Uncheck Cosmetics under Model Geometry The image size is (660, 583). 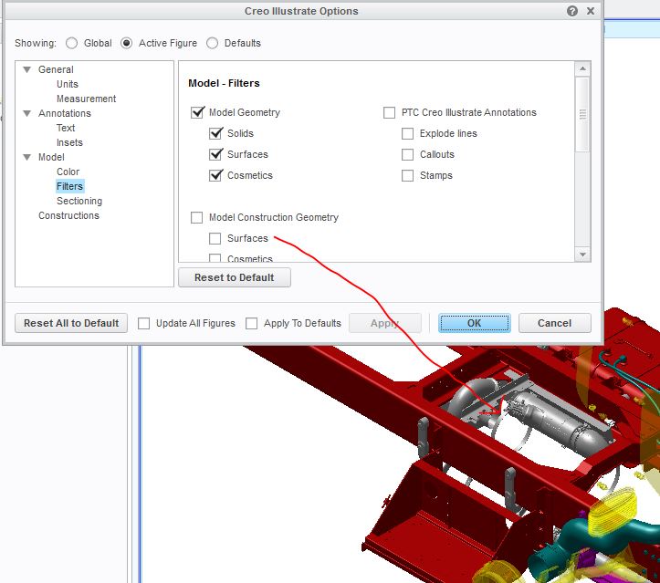(x=215, y=175)
